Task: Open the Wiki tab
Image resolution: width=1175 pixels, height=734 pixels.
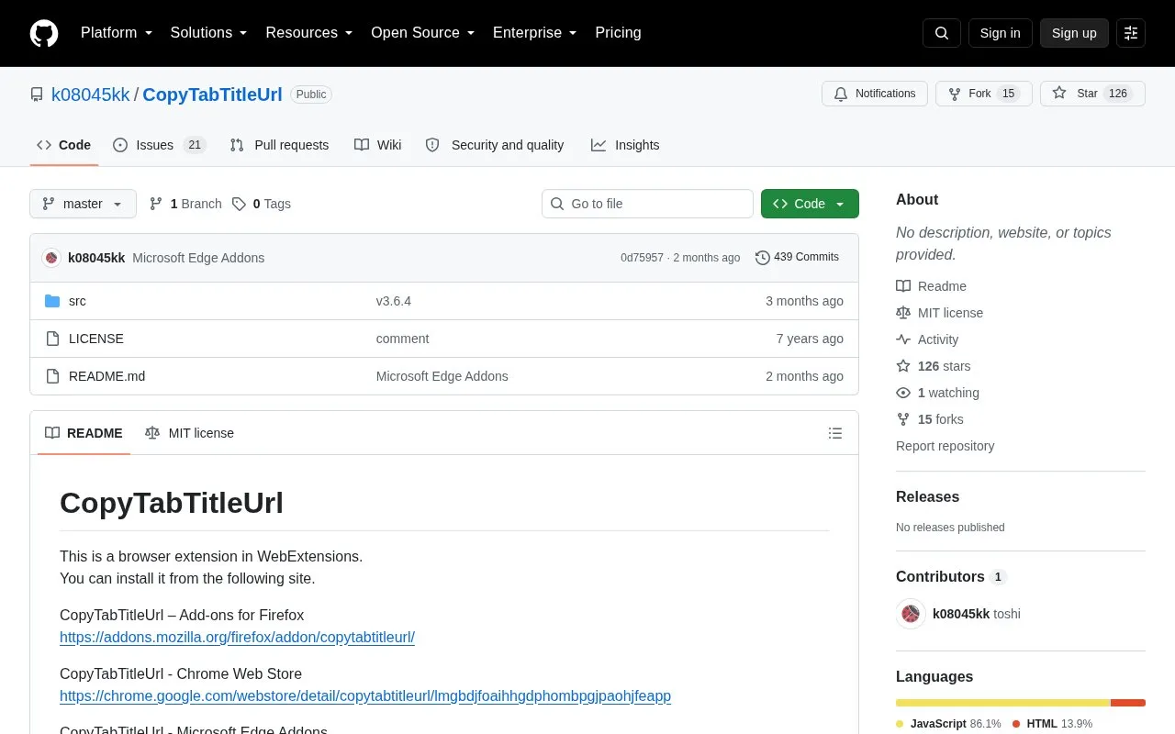Action: click(378, 145)
